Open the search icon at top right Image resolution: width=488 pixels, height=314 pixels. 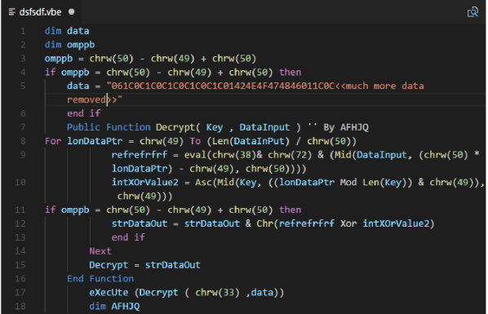[472, 11]
